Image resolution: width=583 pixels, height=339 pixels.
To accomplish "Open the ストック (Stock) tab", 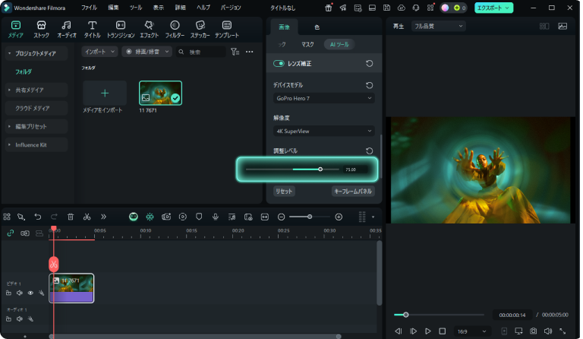I will click(x=41, y=30).
